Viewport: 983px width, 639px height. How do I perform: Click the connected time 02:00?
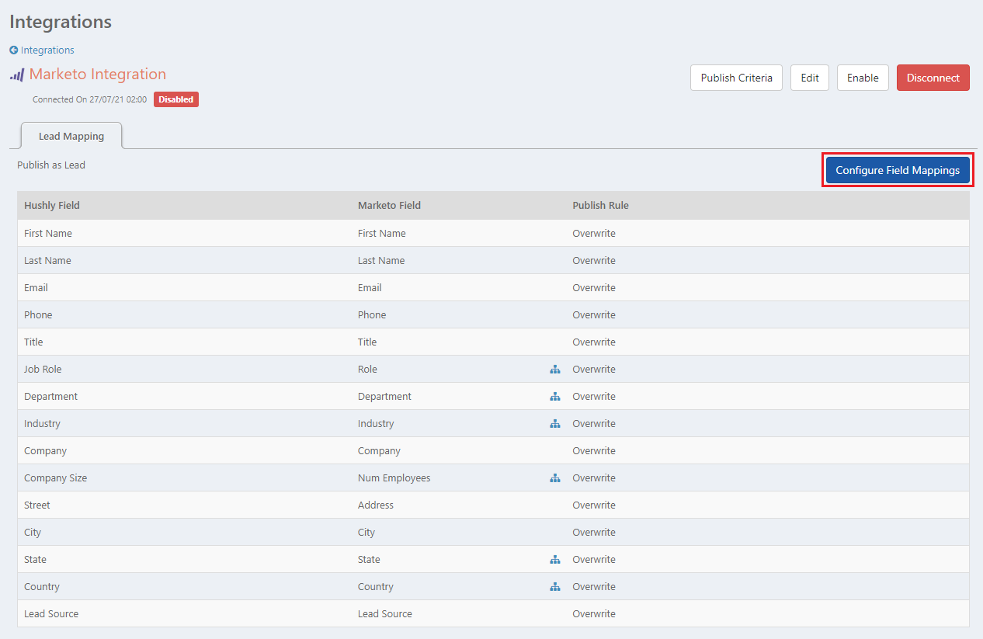137,100
